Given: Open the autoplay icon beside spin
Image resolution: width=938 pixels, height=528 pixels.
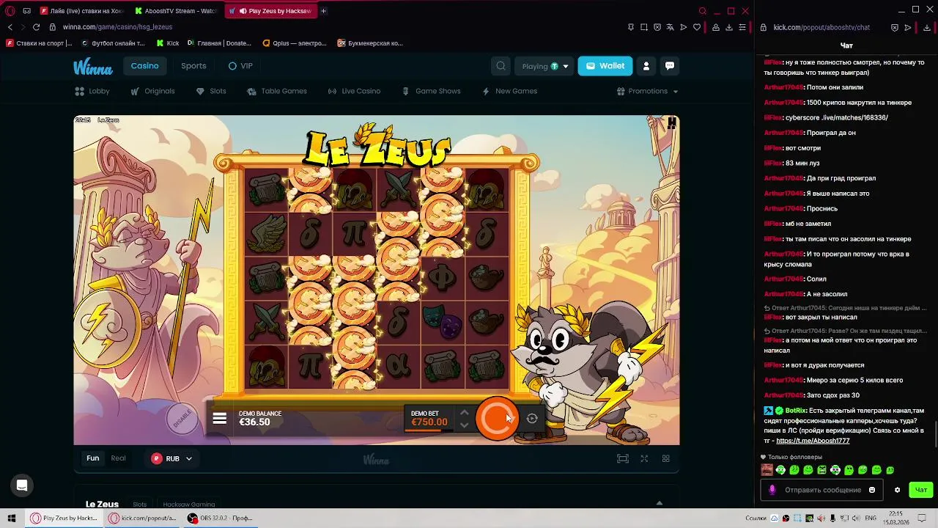Looking at the screenshot, I should 532,419.
